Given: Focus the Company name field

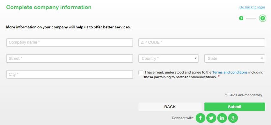Looking at the screenshot, I should pos(70,42).
